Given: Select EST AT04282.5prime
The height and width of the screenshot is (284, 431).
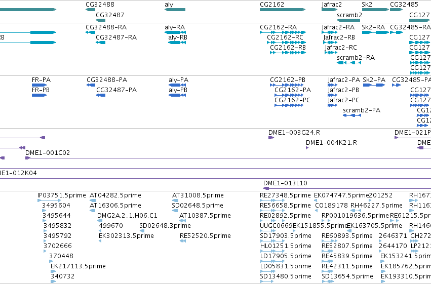Looking at the screenshot, I should [92, 201].
